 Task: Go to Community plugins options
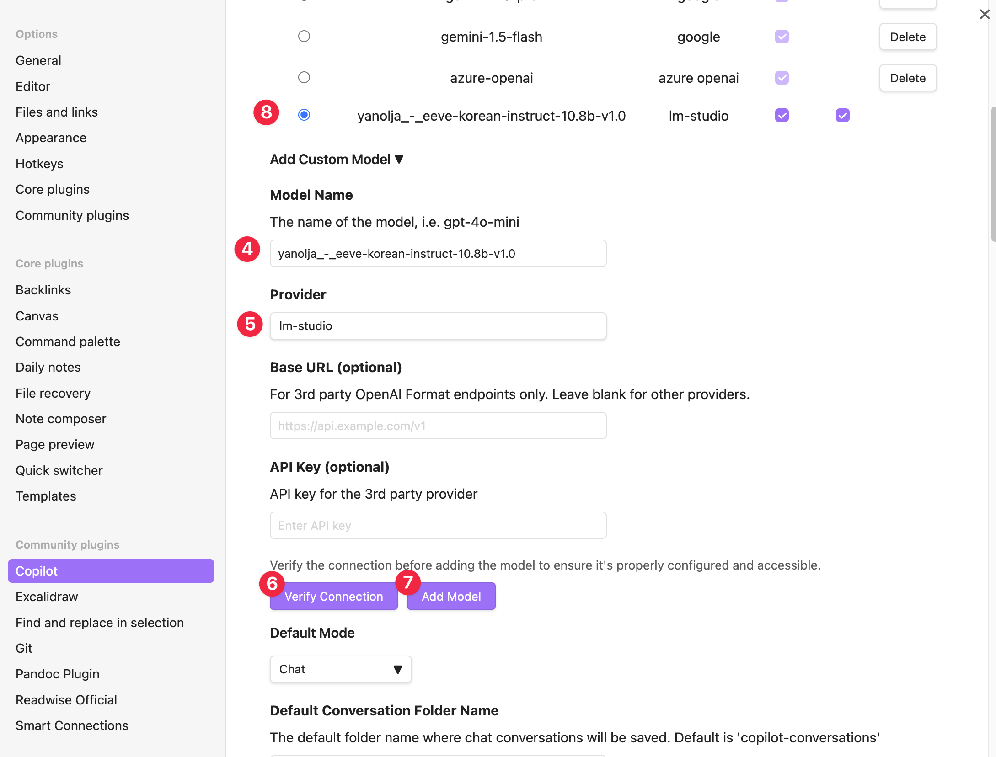tap(72, 215)
